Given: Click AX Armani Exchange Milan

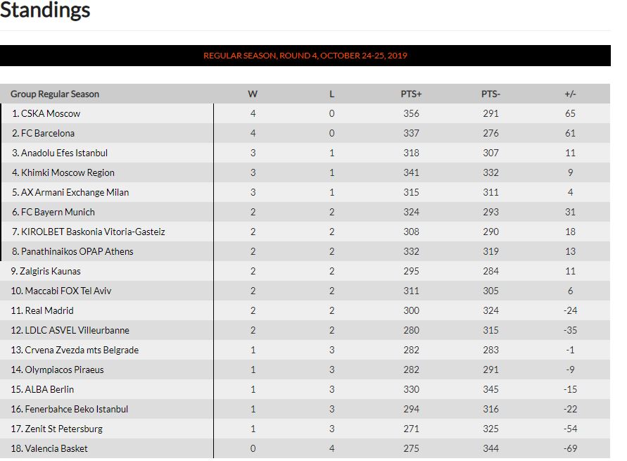Looking at the screenshot, I should 75,192.
